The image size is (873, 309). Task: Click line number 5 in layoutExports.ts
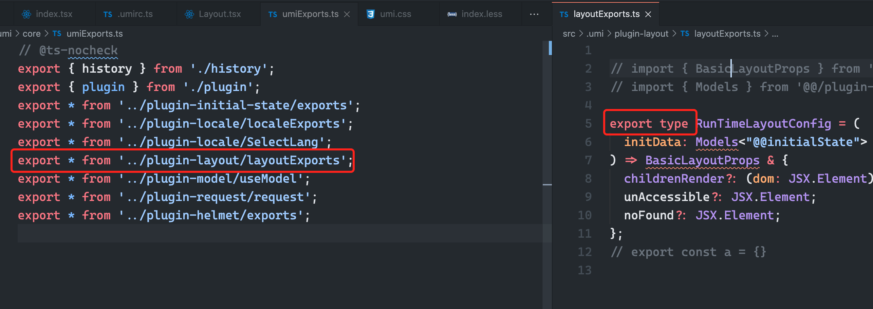(588, 123)
